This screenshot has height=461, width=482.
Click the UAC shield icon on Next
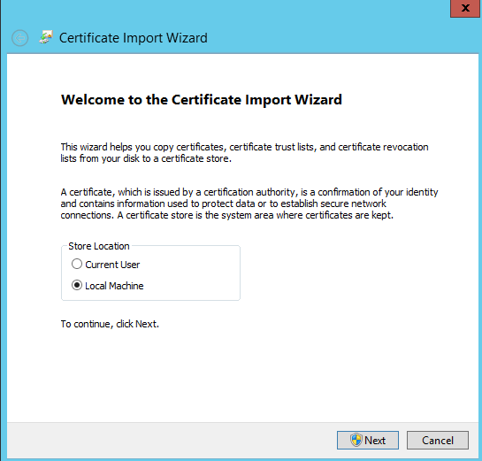click(356, 440)
